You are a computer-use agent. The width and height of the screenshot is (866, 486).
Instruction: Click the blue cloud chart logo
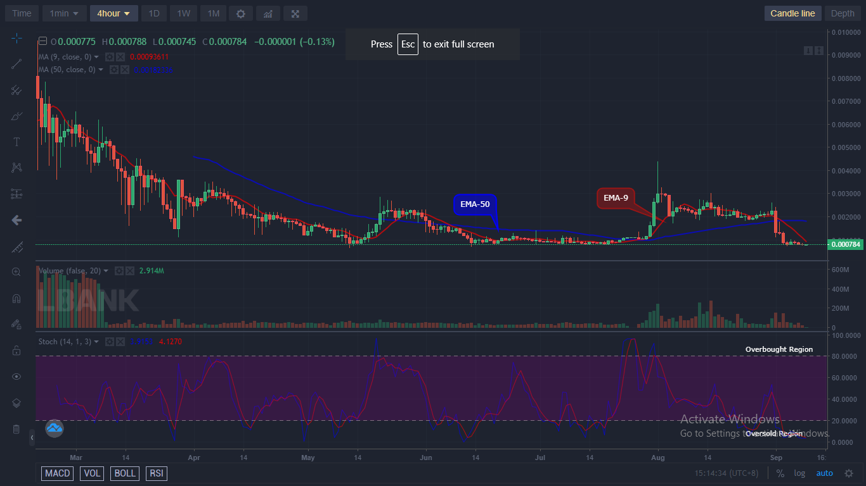point(54,428)
